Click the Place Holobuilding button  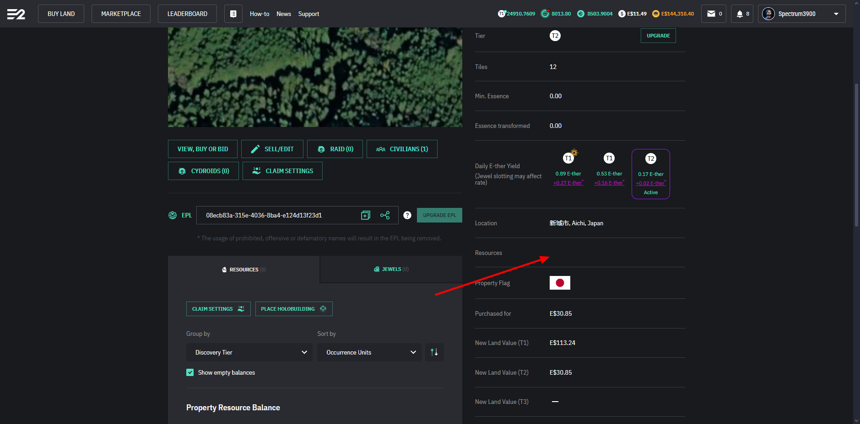293,309
